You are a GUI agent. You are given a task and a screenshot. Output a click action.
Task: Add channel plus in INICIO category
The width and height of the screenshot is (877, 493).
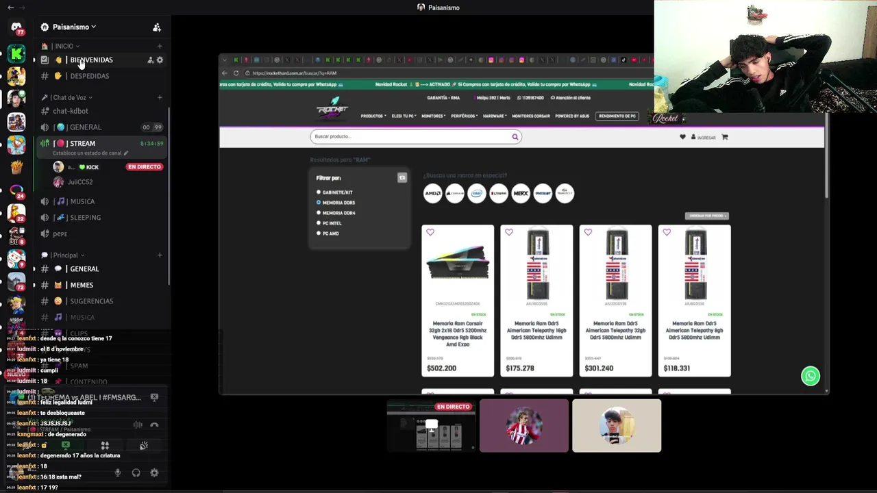coord(160,46)
